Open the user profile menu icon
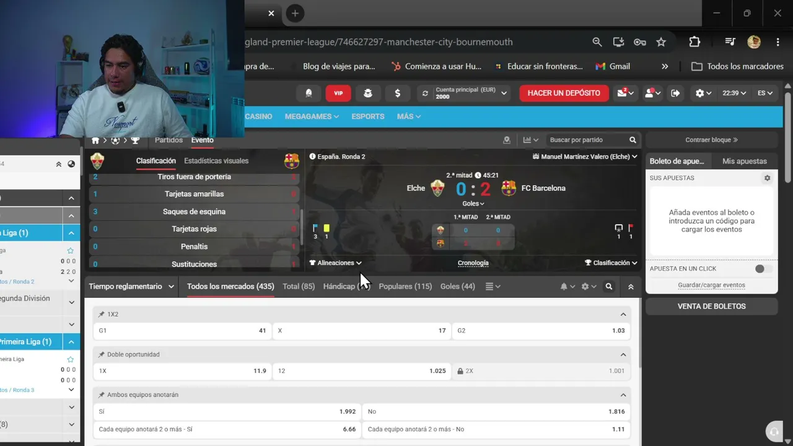This screenshot has width=793, height=446. tap(652, 93)
